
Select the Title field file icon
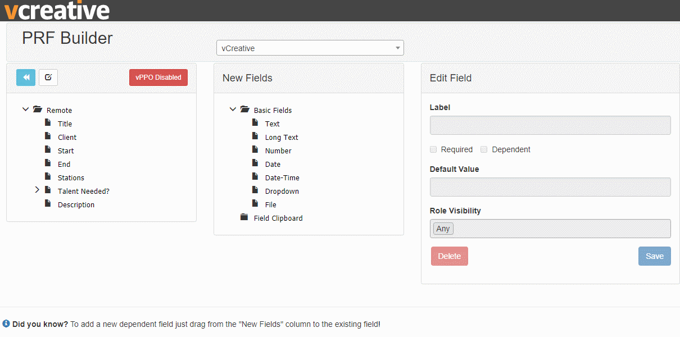point(48,122)
